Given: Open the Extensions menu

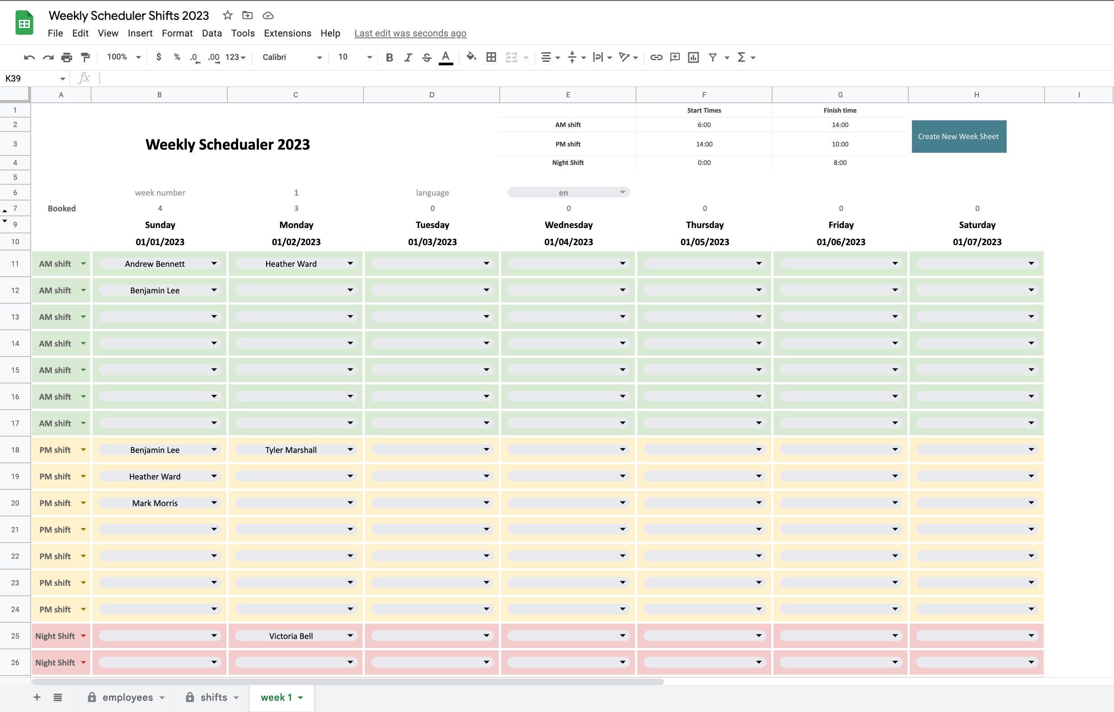Looking at the screenshot, I should pos(287,33).
